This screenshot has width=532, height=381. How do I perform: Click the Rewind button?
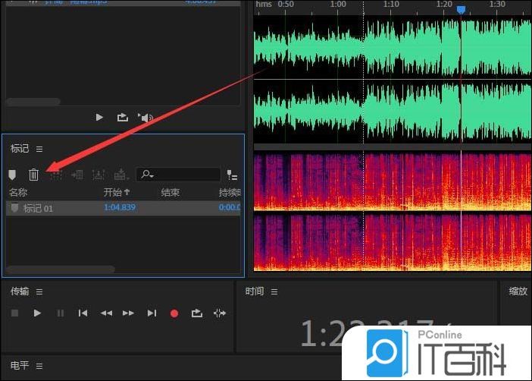pos(106,313)
